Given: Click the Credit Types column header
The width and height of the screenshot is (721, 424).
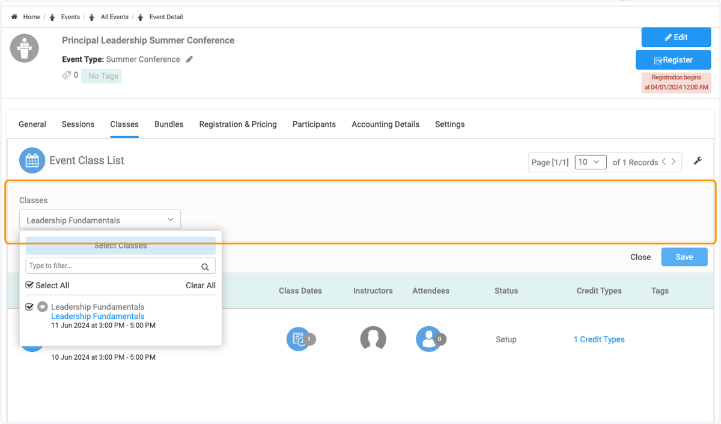Looking at the screenshot, I should (x=599, y=291).
